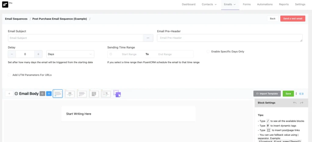The height and width of the screenshot is (142, 312).
Task: Toggle Add UTM Parameters For URLs checkbox
Action: click(9, 75)
